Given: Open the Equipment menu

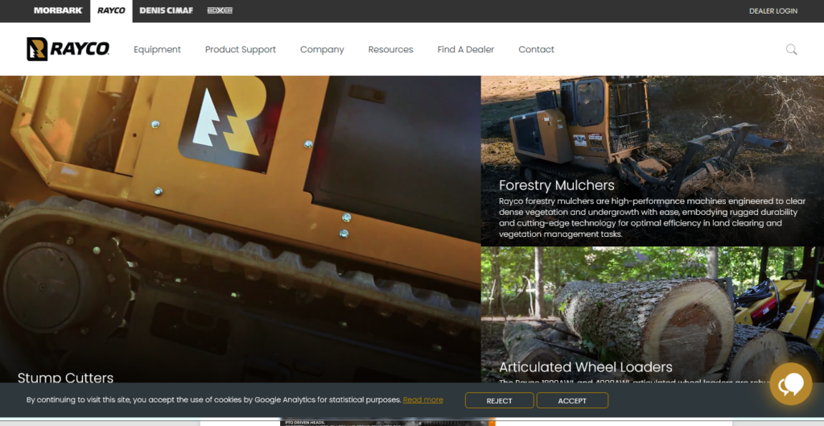Looking at the screenshot, I should coord(157,49).
